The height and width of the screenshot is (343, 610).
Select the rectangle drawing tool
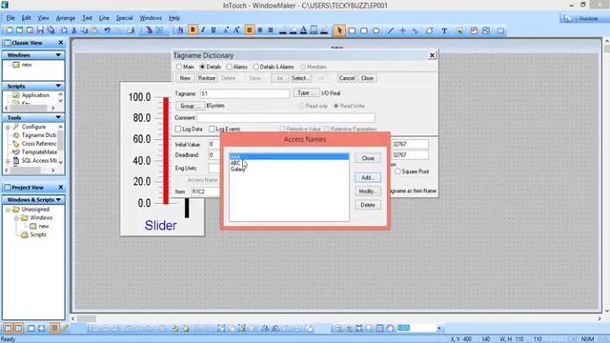pos(352,30)
